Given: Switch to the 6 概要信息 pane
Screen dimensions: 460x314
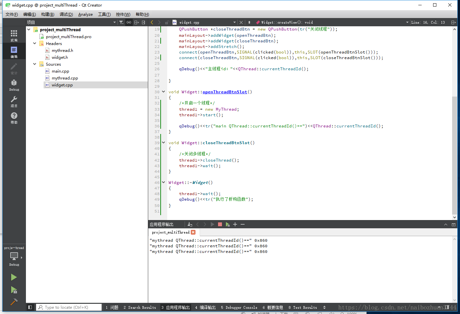Looking at the screenshot, I should (x=273, y=307).
